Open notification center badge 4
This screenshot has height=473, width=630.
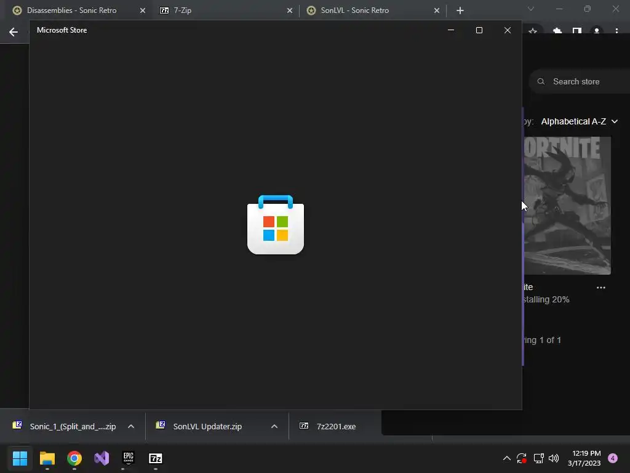[x=613, y=458]
